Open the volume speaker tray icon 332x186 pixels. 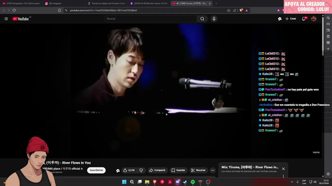[315, 182]
